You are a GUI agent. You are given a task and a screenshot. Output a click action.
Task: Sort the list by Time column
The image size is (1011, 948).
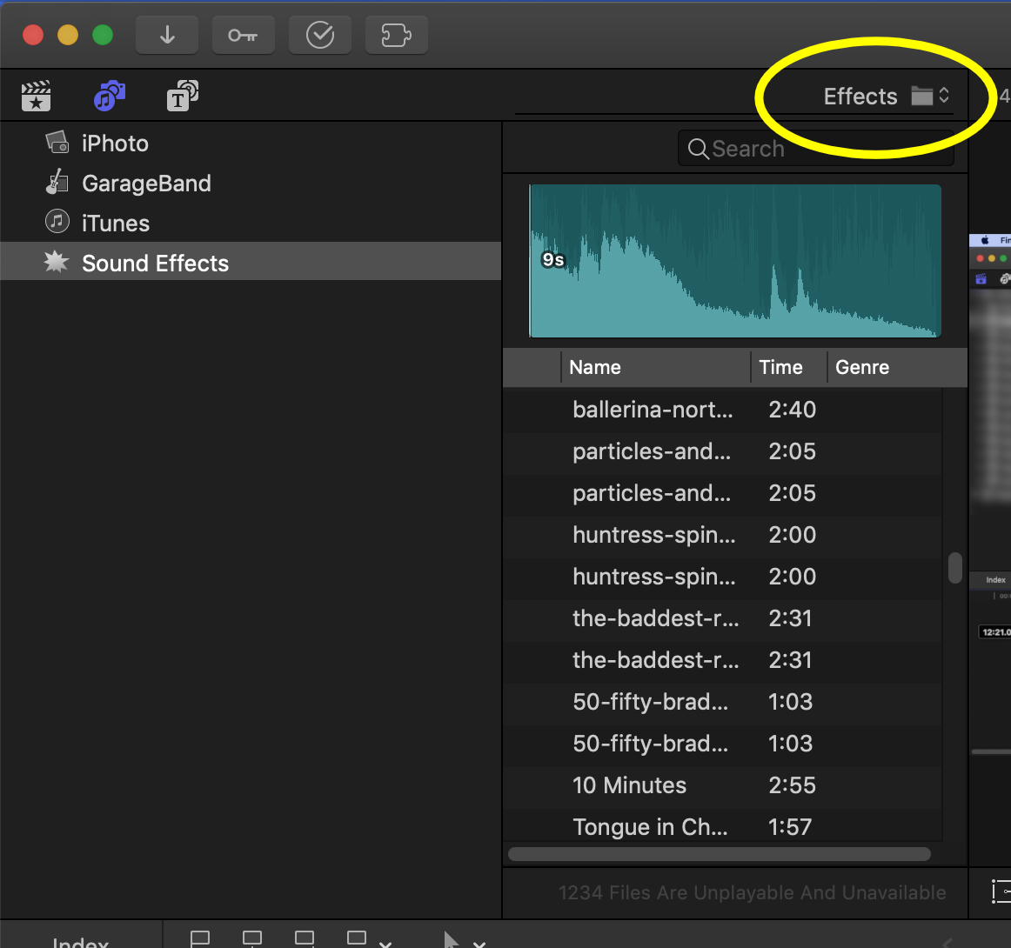coord(780,367)
